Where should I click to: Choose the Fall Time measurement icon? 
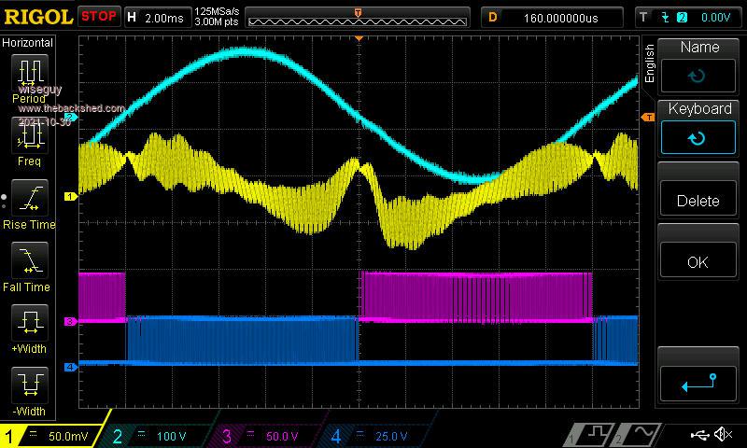pyautogui.click(x=29, y=265)
